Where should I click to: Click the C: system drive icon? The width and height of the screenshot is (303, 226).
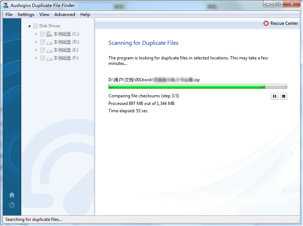coord(49,34)
